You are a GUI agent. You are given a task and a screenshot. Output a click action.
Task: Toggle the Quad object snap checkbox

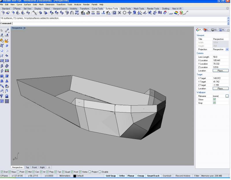coord(63,172)
